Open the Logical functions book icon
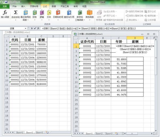This screenshot has height=137, width=160. click(42, 13)
